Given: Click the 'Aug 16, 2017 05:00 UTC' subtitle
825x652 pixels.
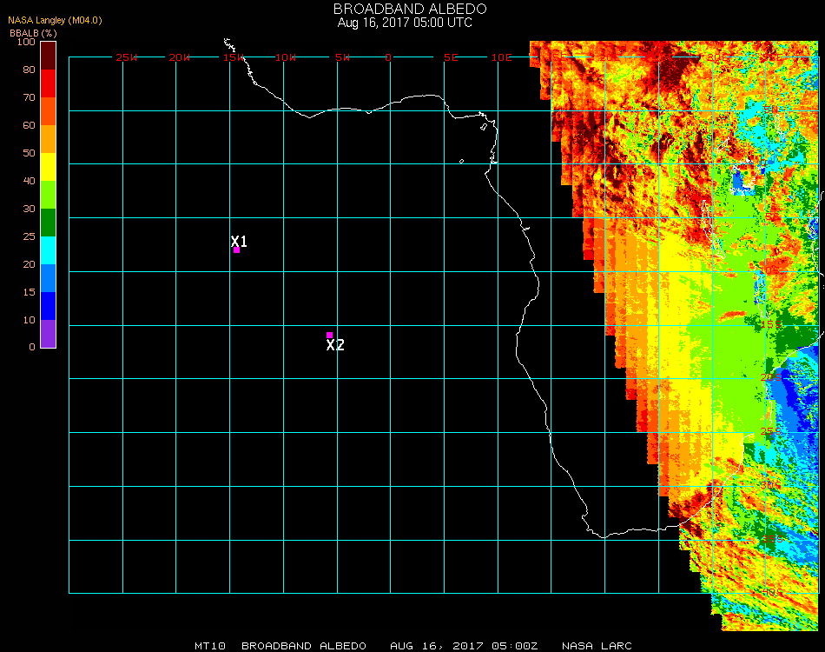Looking at the screenshot, I should 405,23.
